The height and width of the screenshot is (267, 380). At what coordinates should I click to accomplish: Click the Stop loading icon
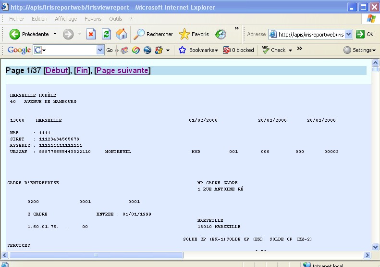(x=91, y=34)
